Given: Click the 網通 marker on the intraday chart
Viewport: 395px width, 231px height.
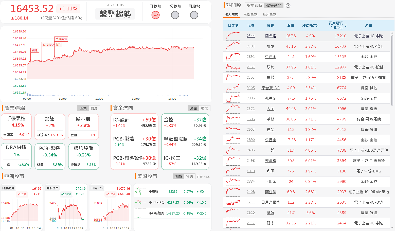Looking at the screenshot, I should (35, 50).
